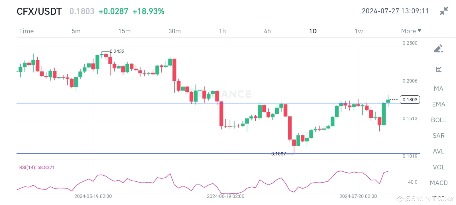Display the AVL line on the chart
The width and height of the screenshot is (456, 205).
tap(438, 151)
